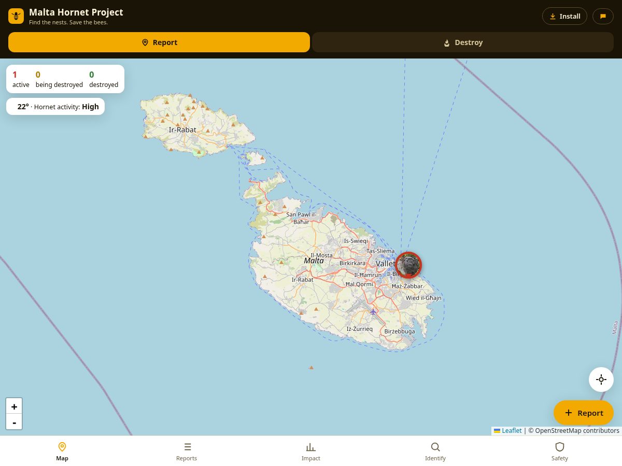Screen dimensions: 622x466
Task: Click the isolated peak icon south of Malta
Action: pos(311,368)
